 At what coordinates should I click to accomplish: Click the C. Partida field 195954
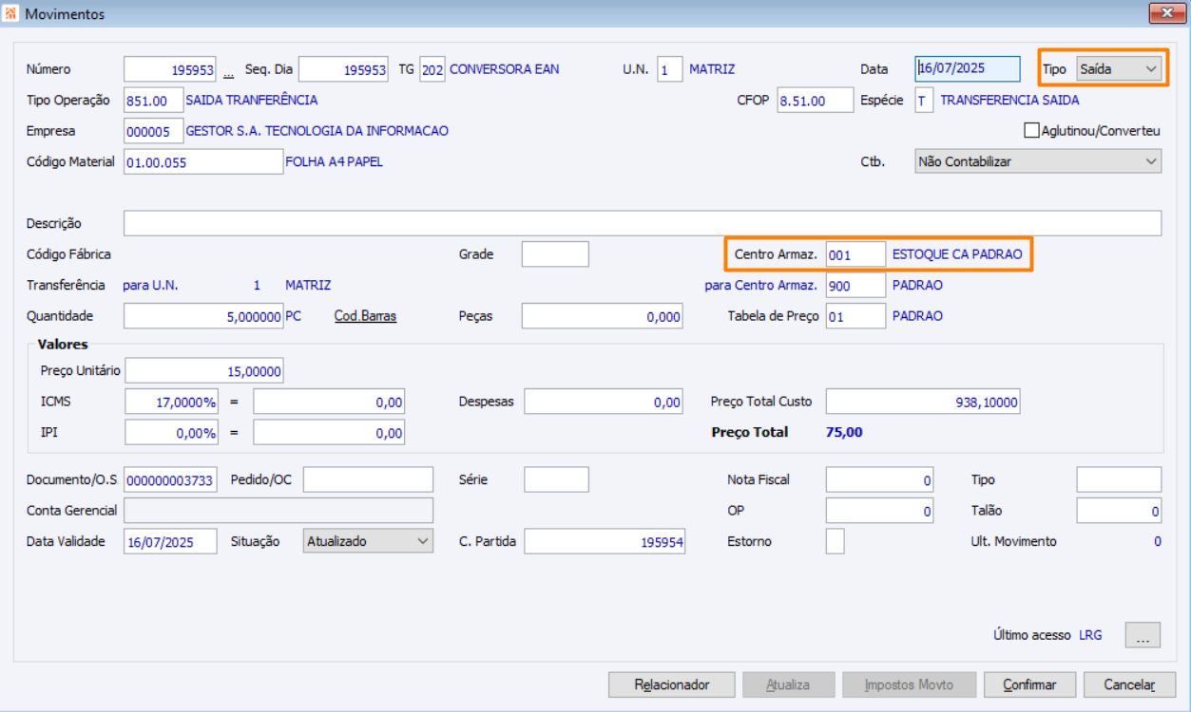605,541
